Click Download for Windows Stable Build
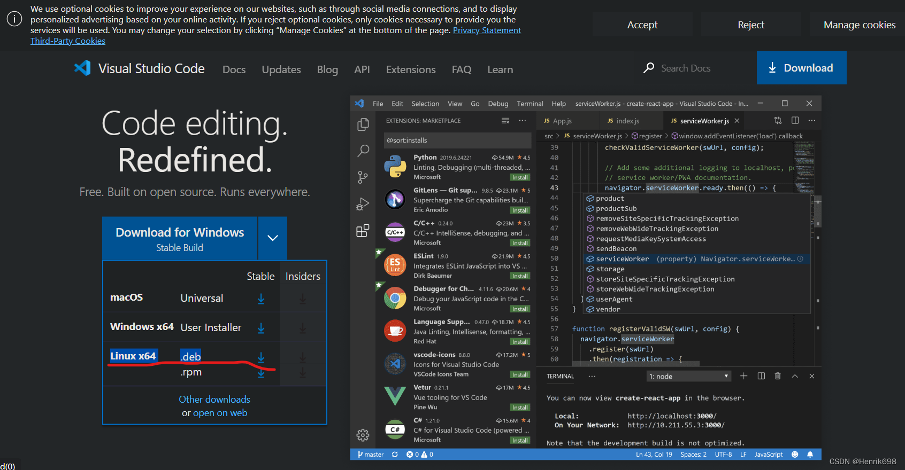Viewport: 905px width, 470px height. click(180, 238)
